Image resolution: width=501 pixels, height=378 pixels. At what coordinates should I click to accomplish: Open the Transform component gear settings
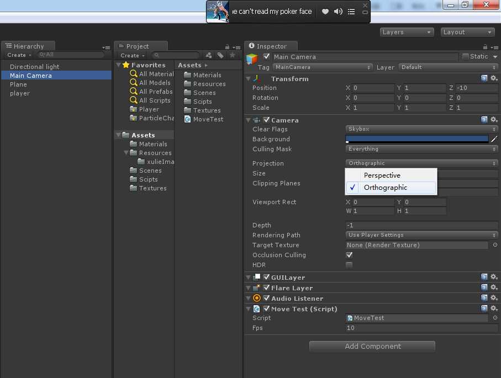[494, 78]
